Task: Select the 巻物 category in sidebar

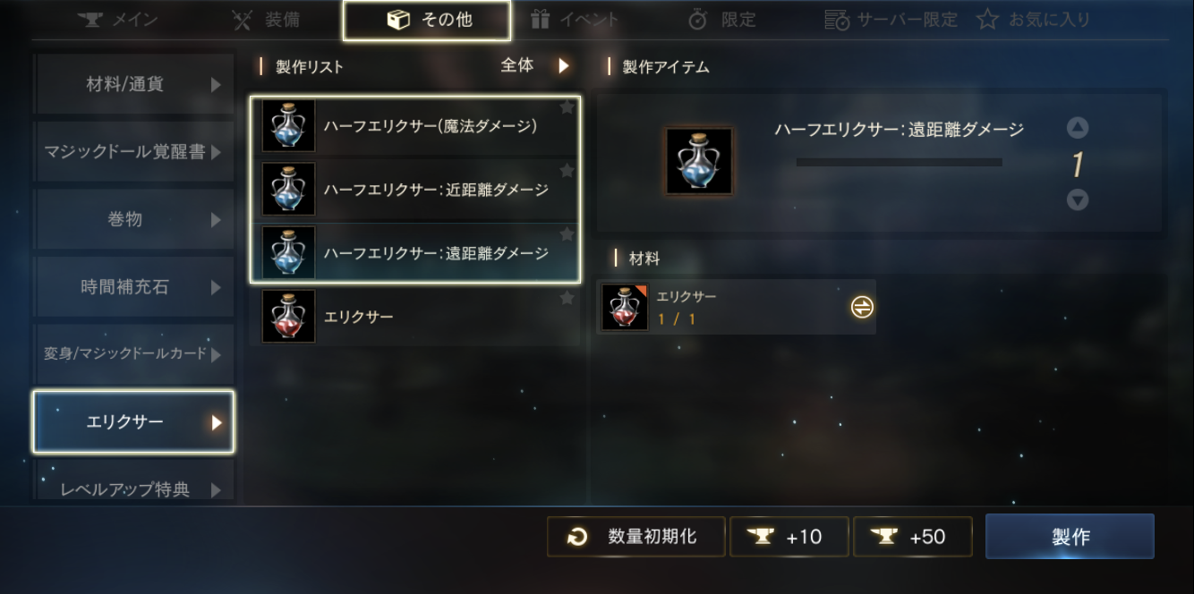Action: 133,219
